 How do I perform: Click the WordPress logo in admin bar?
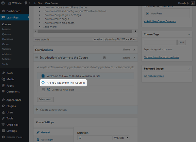pos(4,3)
